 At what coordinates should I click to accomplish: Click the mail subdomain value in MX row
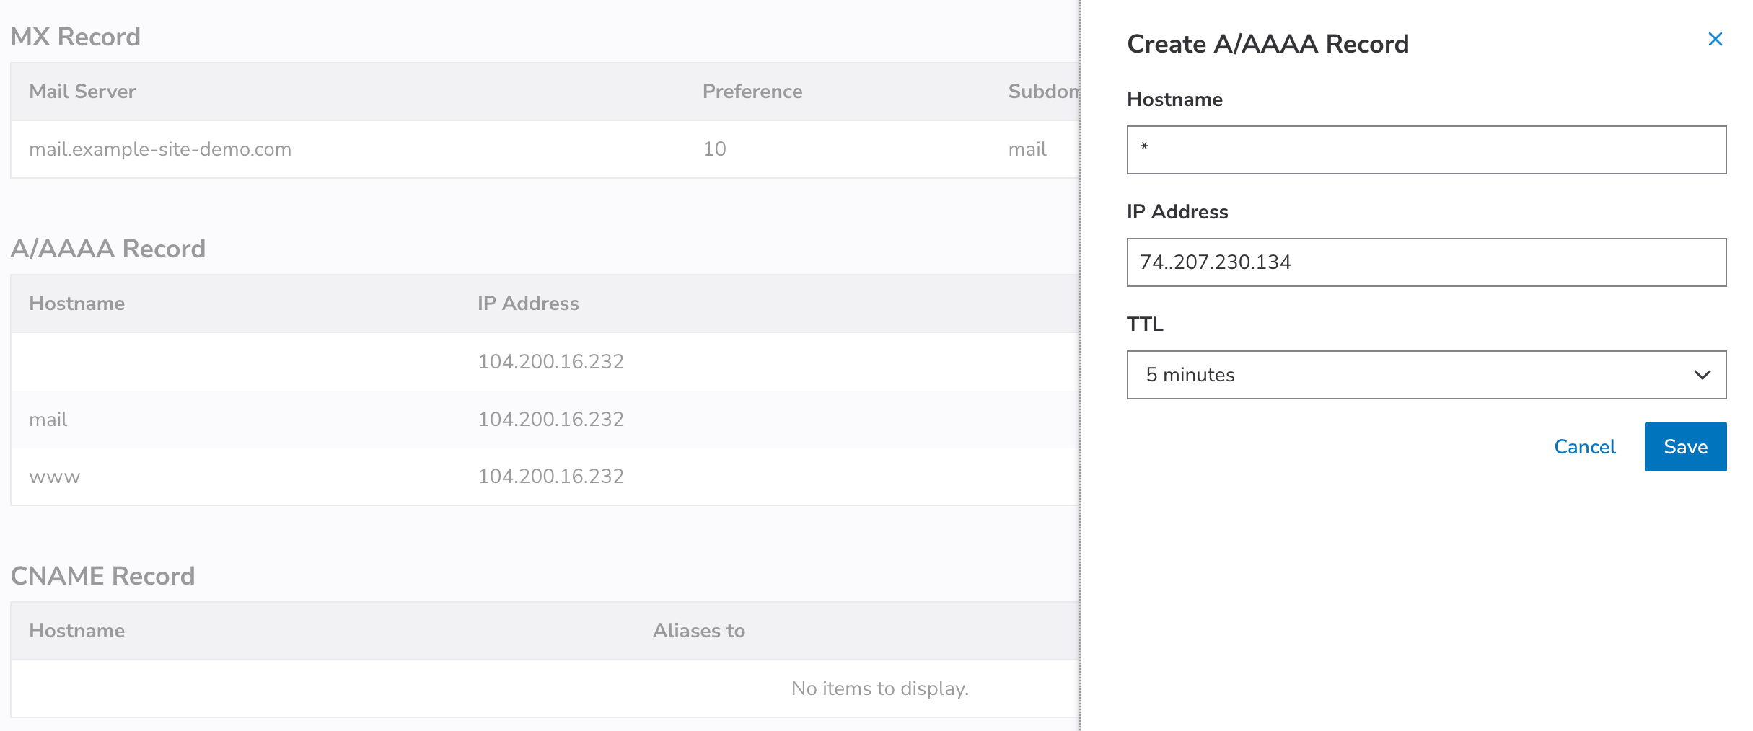(1027, 149)
